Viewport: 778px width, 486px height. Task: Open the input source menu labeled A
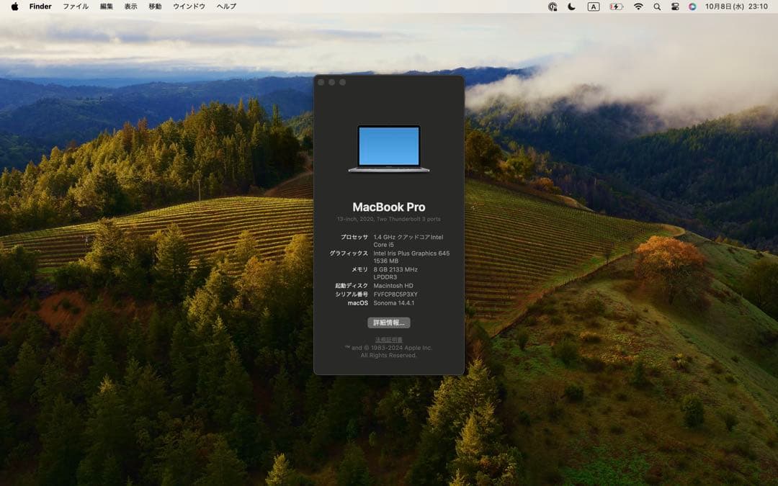point(593,6)
